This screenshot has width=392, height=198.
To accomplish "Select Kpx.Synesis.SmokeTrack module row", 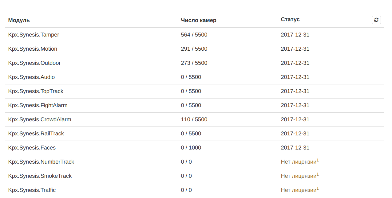I will pyautogui.click(x=194, y=176).
